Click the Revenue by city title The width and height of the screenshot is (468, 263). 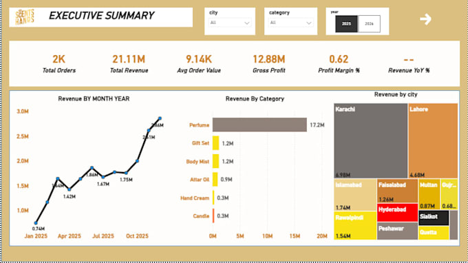coord(396,94)
